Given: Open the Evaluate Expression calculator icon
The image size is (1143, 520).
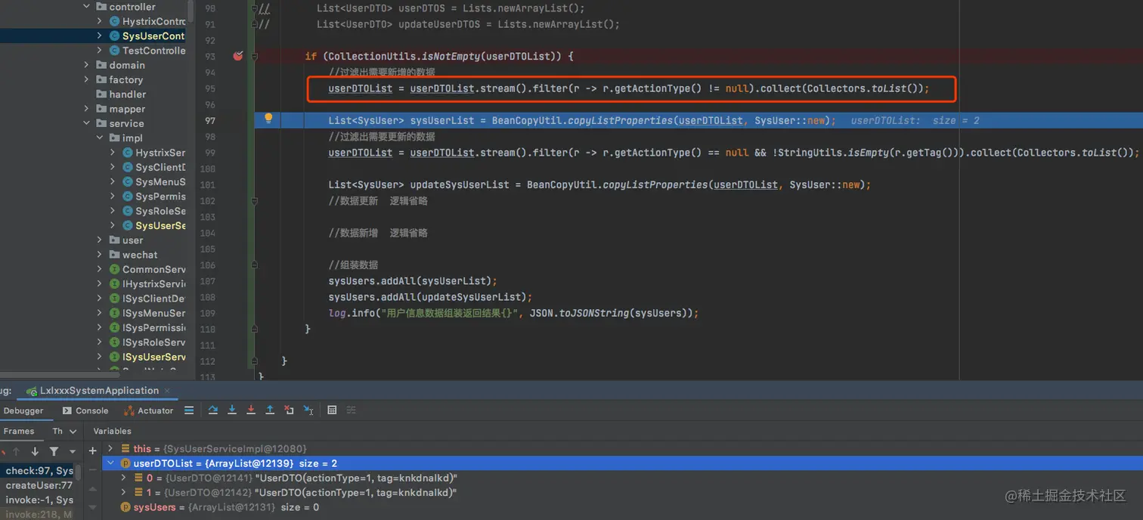Looking at the screenshot, I should click(x=332, y=410).
